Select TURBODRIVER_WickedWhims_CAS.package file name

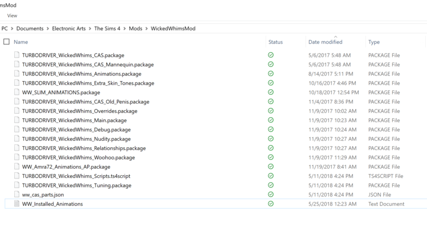(73, 55)
